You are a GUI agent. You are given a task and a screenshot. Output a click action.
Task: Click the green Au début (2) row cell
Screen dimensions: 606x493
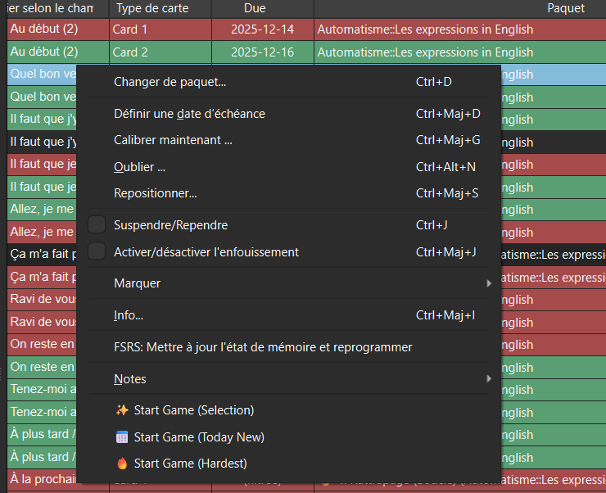(x=58, y=52)
